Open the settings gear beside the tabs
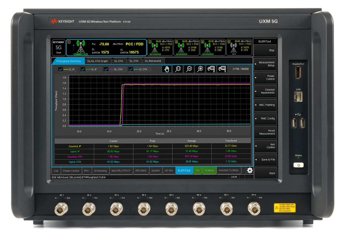The image size is (352, 234). [x=250, y=170]
